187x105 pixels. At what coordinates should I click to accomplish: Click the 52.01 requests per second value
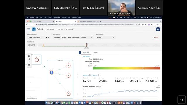(87, 81)
